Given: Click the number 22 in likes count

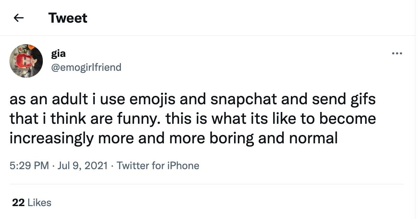Looking at the screenshot, I should [x=18, y=203].
